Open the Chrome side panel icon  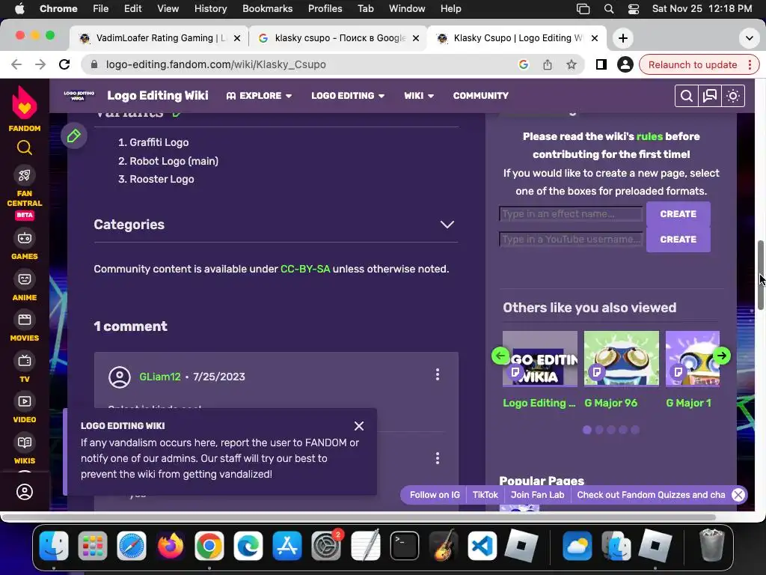(x=601, y=64)
